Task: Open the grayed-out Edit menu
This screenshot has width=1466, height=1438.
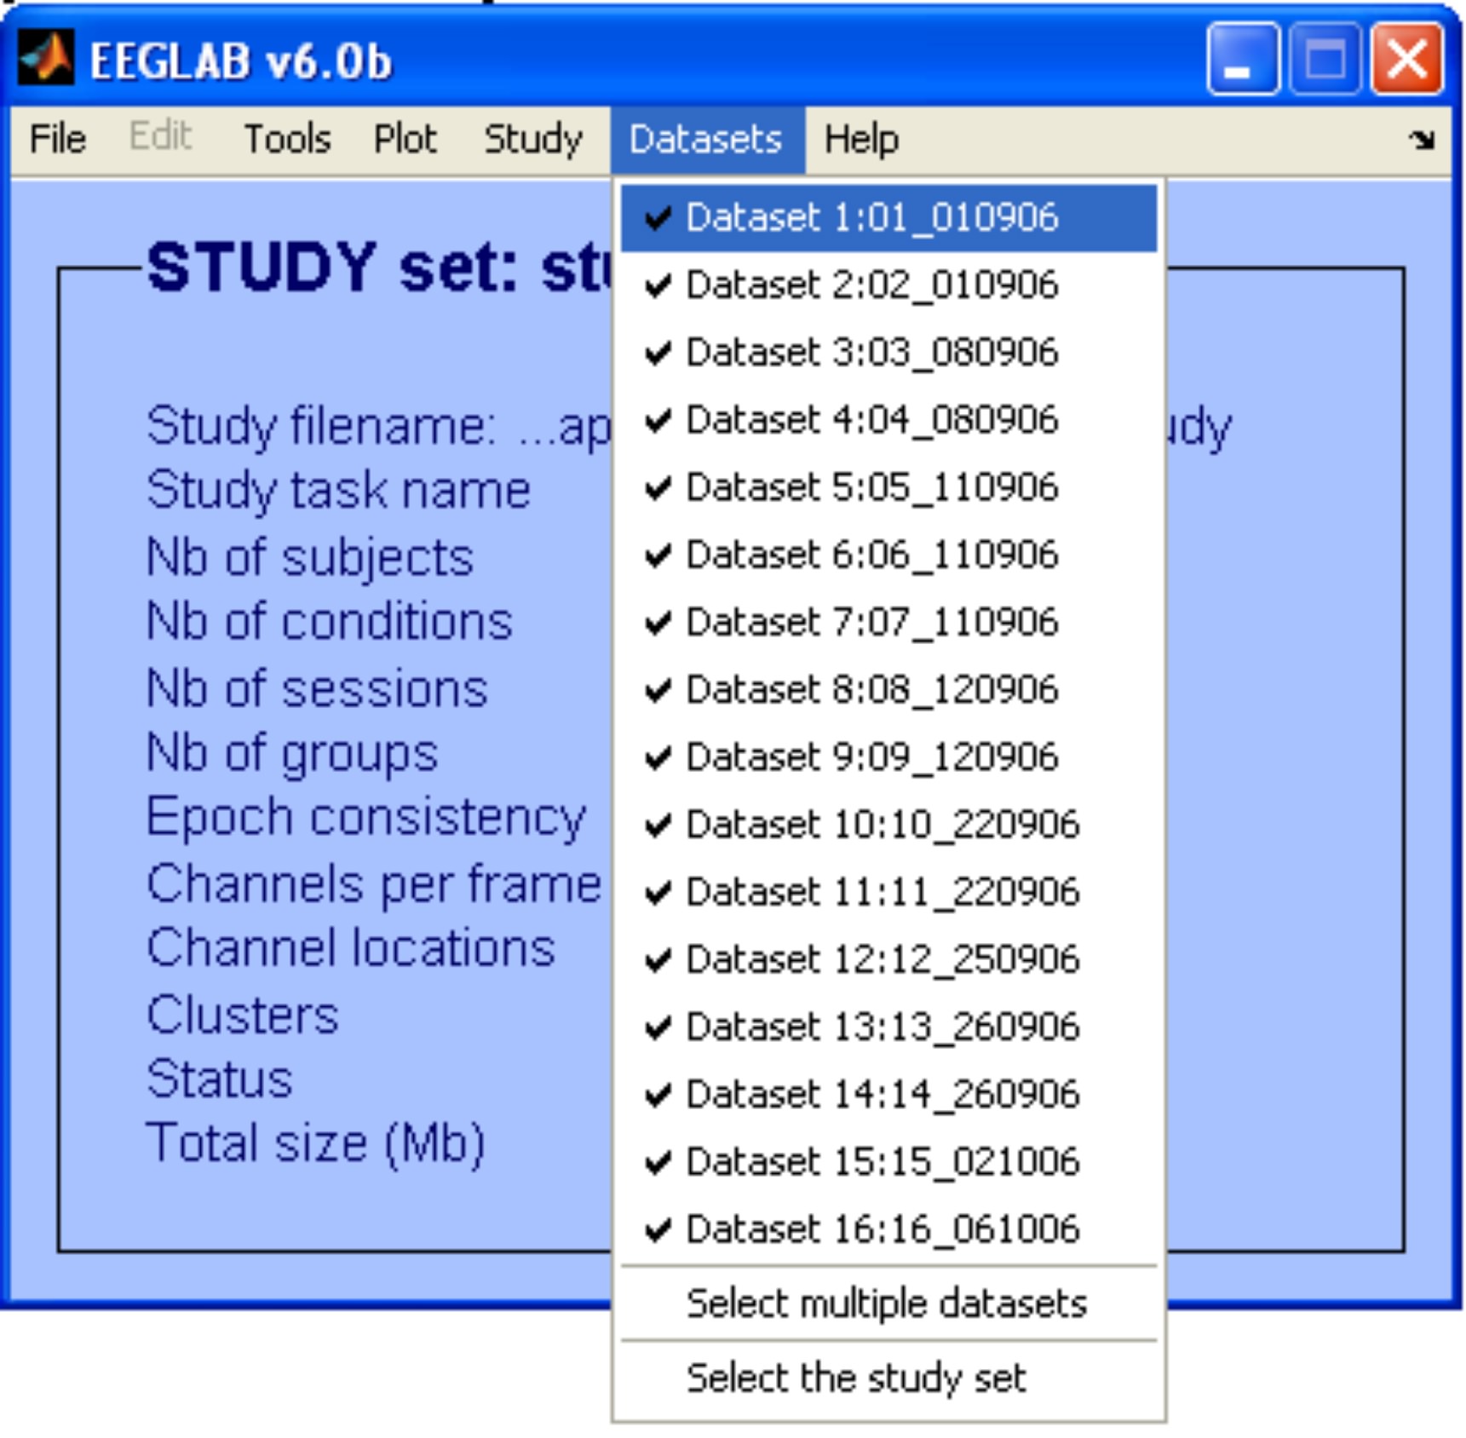Action: tap(160, 136)
